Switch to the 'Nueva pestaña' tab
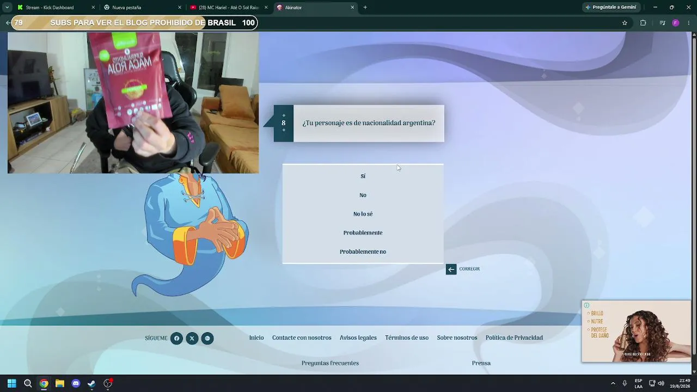Viewport: 697px width, 392px height. point(143,8)
